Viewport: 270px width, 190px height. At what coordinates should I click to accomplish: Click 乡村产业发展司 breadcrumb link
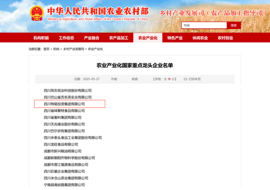pyautogui.click(x=73, y=49)
